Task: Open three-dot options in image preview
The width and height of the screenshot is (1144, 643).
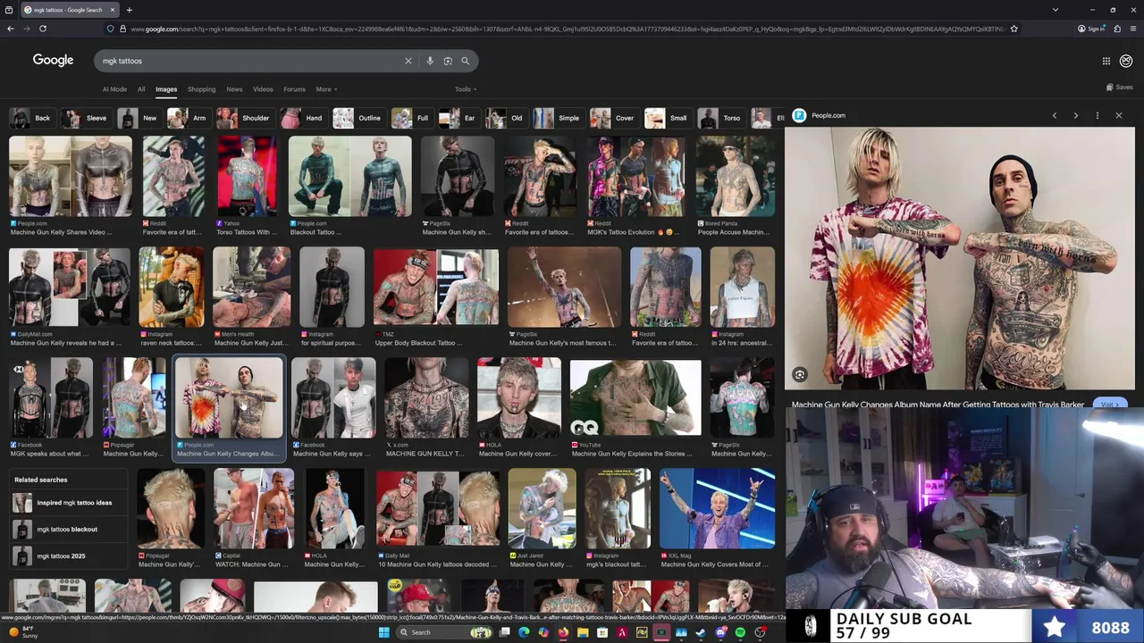Action: (1097, 115)
